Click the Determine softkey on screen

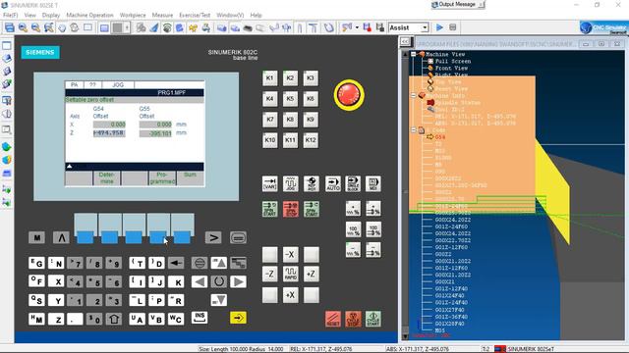[x=106, y=178]
